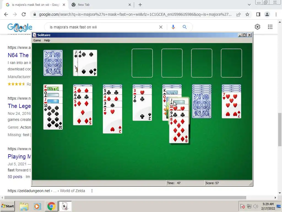Reload the current Chrome page
Image resolution: width=282 pixels, height=212 pixels.
pyautogui.click(x=24, y=14)
